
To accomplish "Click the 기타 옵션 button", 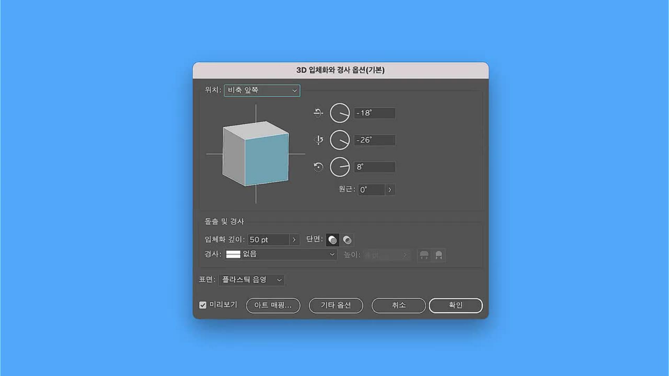I will tap(336, 305).
